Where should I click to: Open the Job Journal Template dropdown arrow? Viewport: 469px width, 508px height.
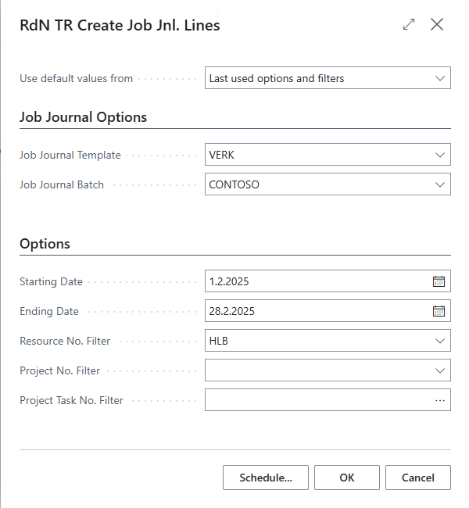[439, 155]
